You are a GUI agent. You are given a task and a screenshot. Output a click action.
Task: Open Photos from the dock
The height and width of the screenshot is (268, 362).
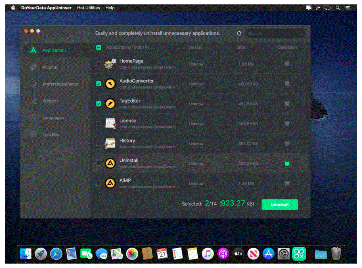point(132,254)
